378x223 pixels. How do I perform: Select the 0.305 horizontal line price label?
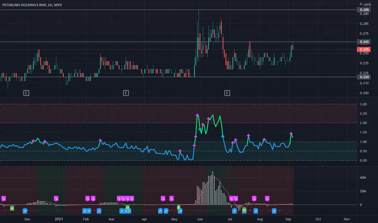[364, 10]
